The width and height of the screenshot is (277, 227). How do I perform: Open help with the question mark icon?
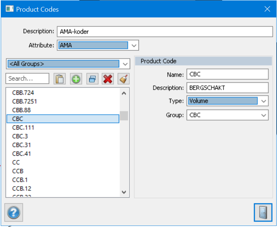(13, 212)
